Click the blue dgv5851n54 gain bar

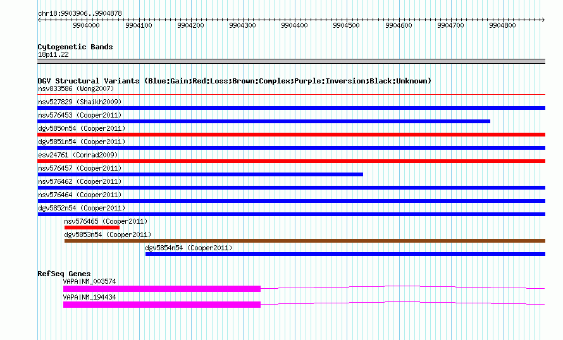click(291, 148)
